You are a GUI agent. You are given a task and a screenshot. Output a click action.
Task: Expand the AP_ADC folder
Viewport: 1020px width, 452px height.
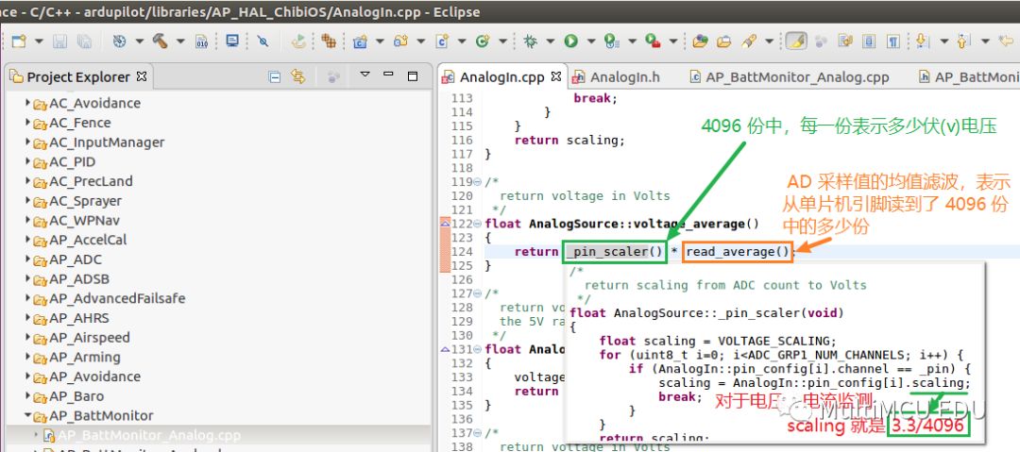(x=27, y=259)
